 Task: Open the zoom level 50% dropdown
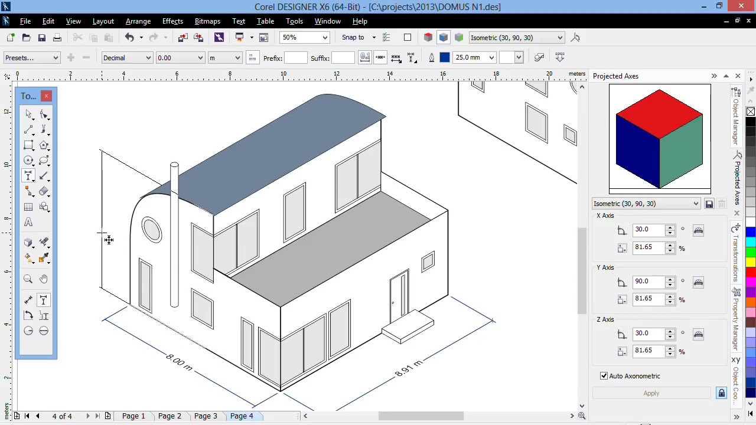[324, 38]
